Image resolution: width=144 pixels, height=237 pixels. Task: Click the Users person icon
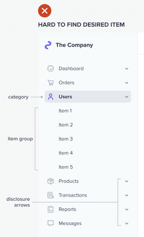(51, 97)
